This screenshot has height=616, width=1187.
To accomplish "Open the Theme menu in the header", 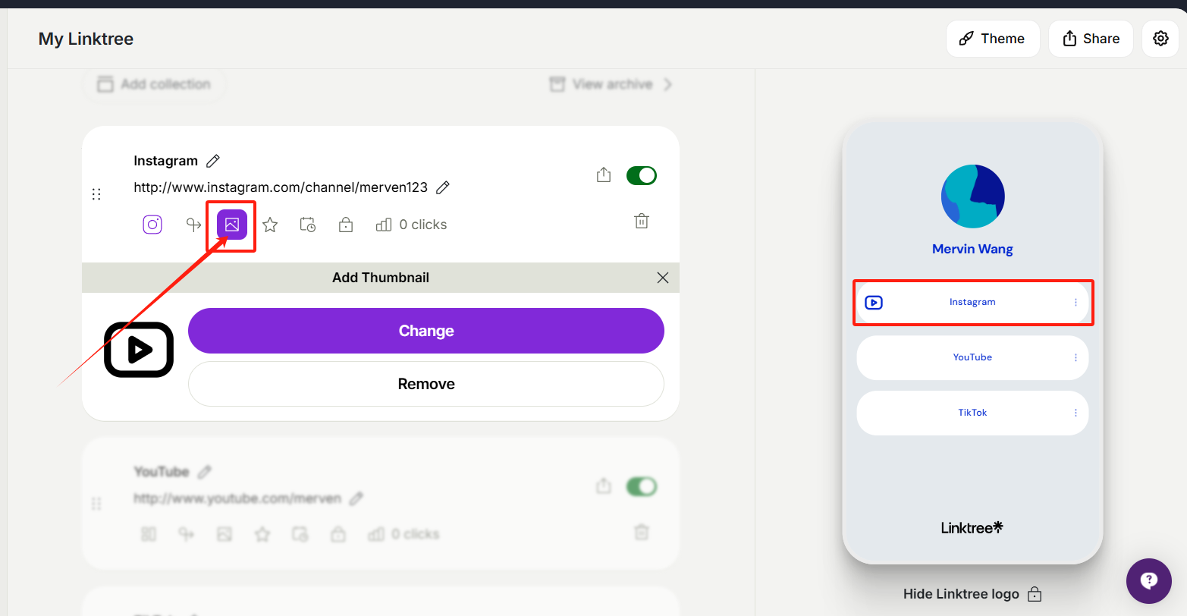I will tap(992, 39).
